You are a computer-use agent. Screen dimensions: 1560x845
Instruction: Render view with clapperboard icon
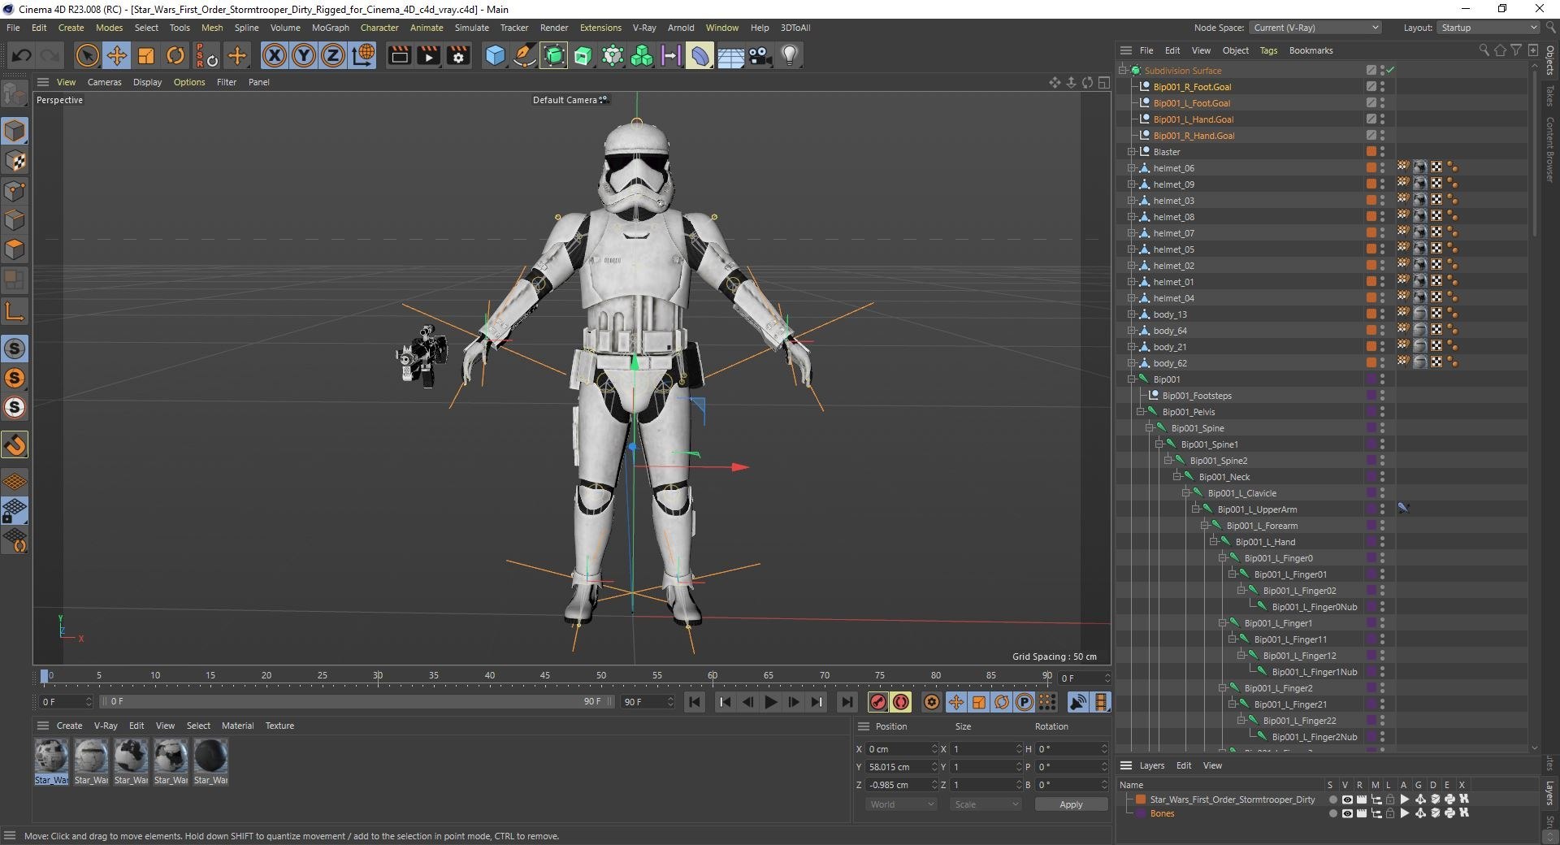click(x=399, y=55)
